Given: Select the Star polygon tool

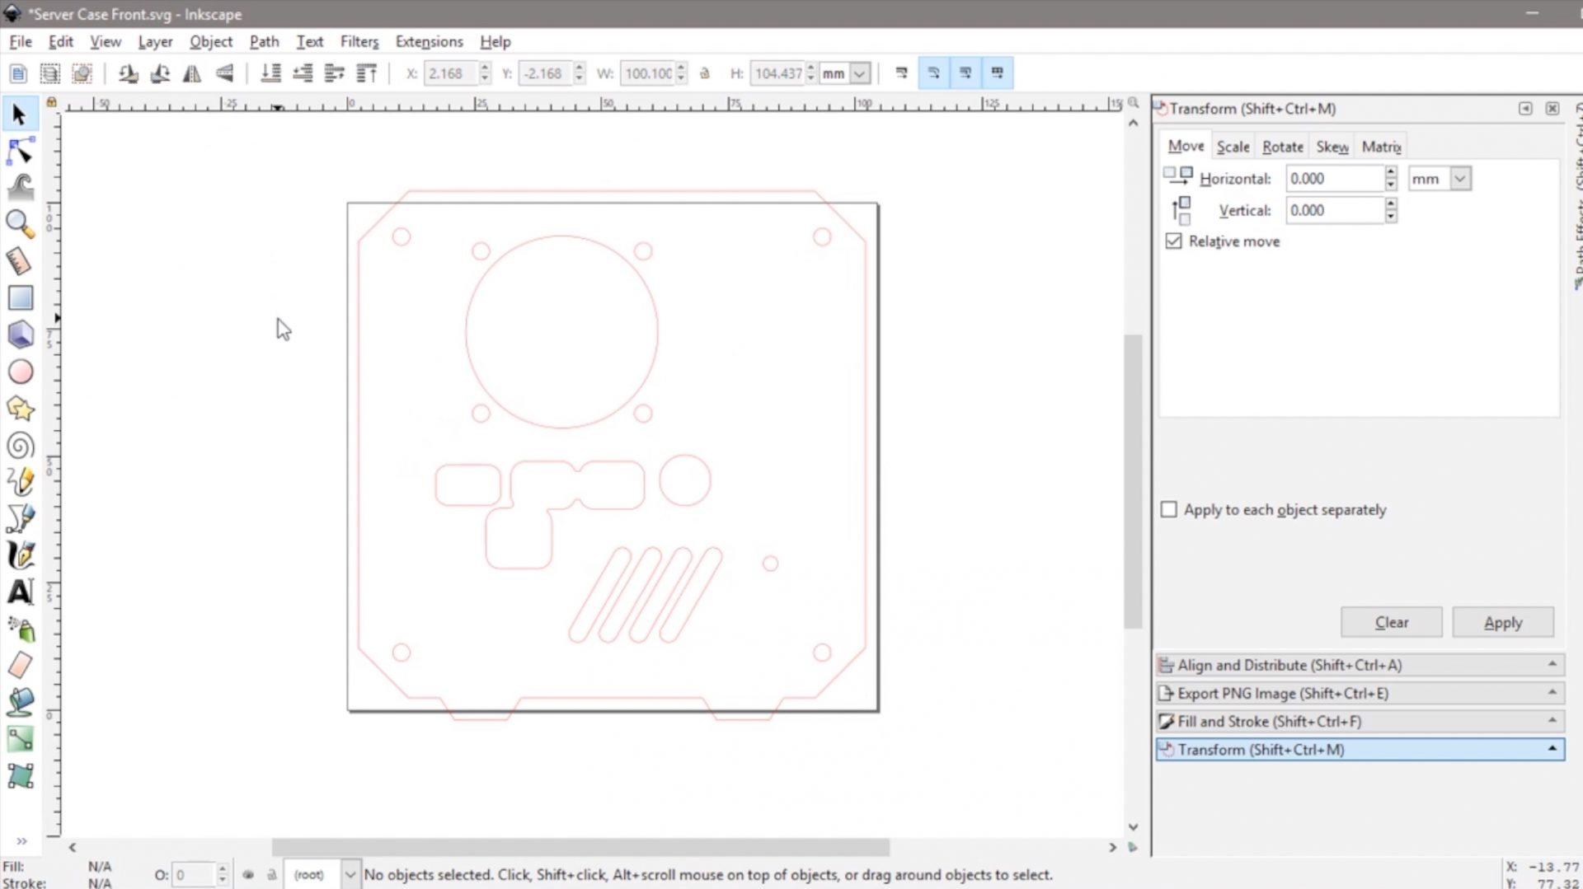Looking at the screenshot, I should tap(20, 409).
